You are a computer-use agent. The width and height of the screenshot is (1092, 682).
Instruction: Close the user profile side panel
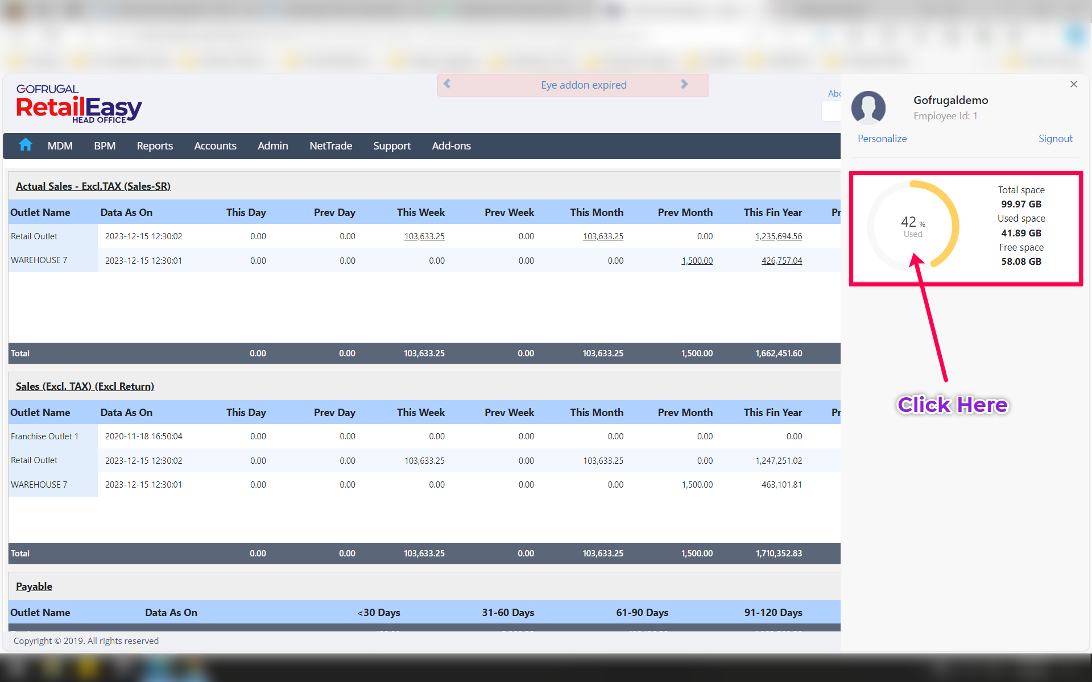pyautogui.click(x=1073, y=84)
